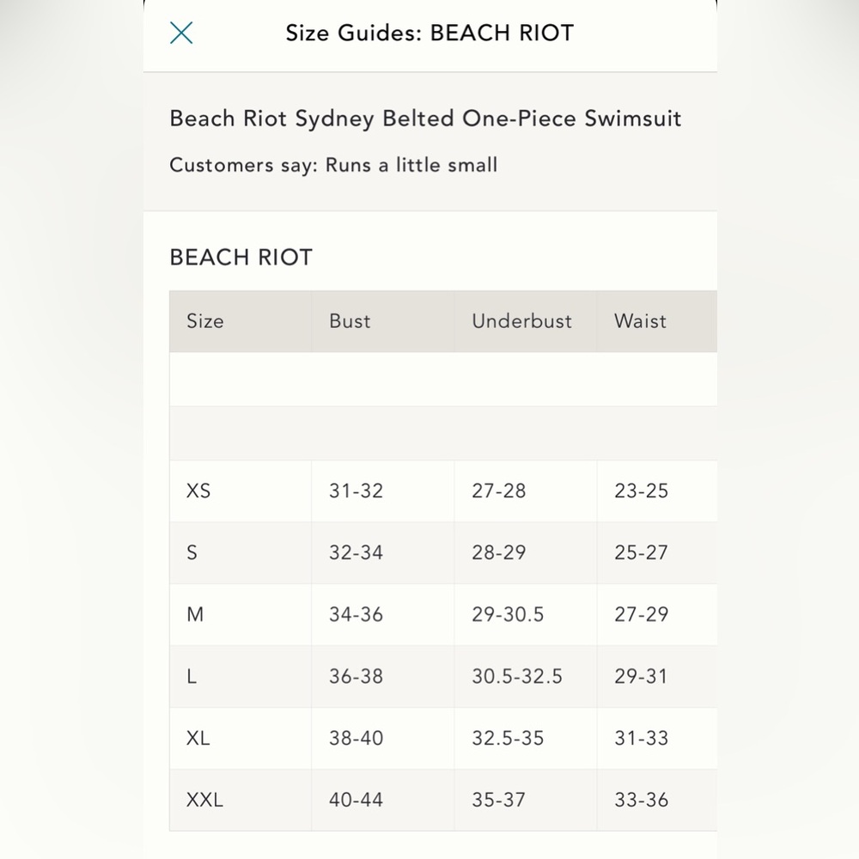859x859 pixels.
Task: Click the Size Guides: BEACH RIOT title
Action: [x=430, y=33]
